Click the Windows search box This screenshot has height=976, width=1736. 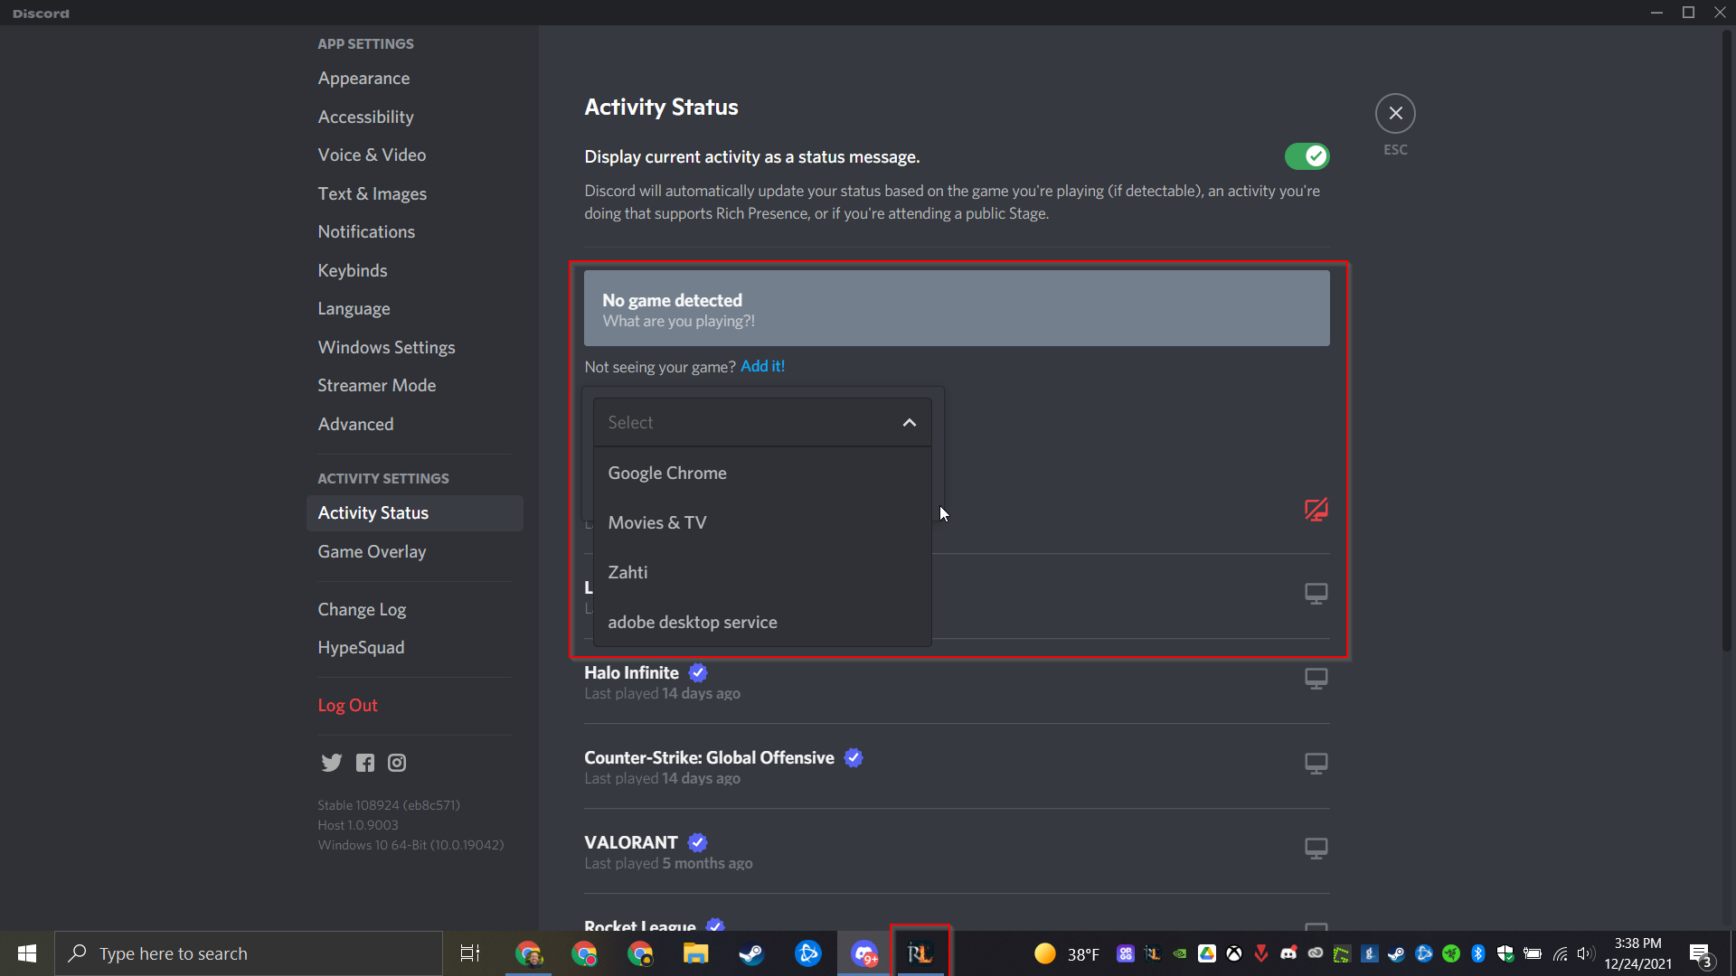pyautogui.click(x=249, y=953)
